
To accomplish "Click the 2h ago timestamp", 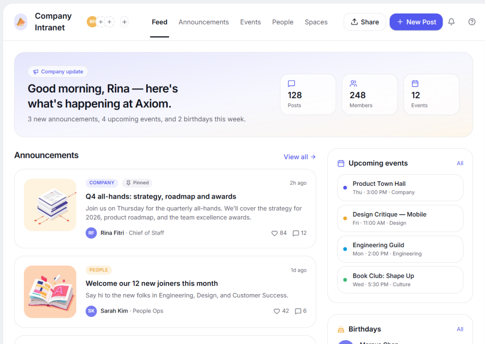I will coord(298,183).
